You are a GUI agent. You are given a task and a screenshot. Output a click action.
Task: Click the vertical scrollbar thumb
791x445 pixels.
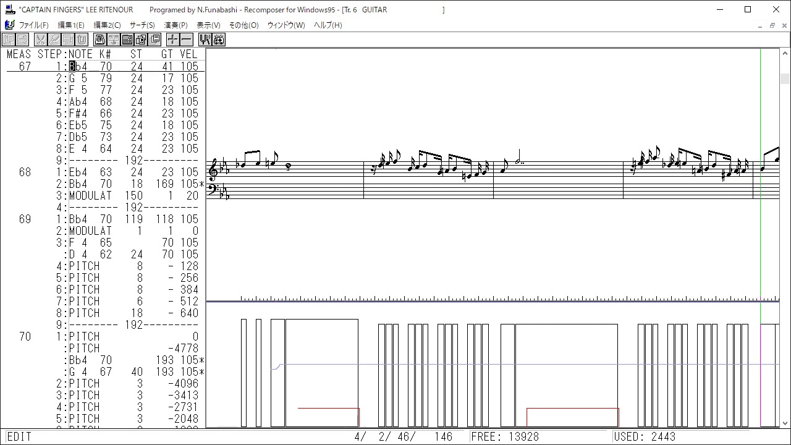pyautogui.click(x=785, y=79)
